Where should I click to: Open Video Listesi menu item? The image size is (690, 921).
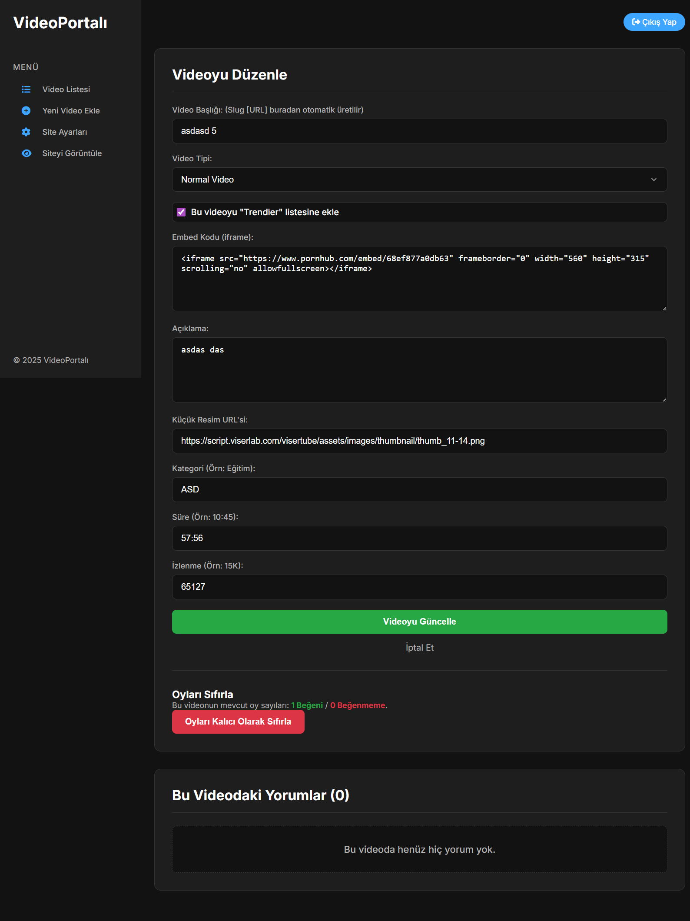coord(66,90)
